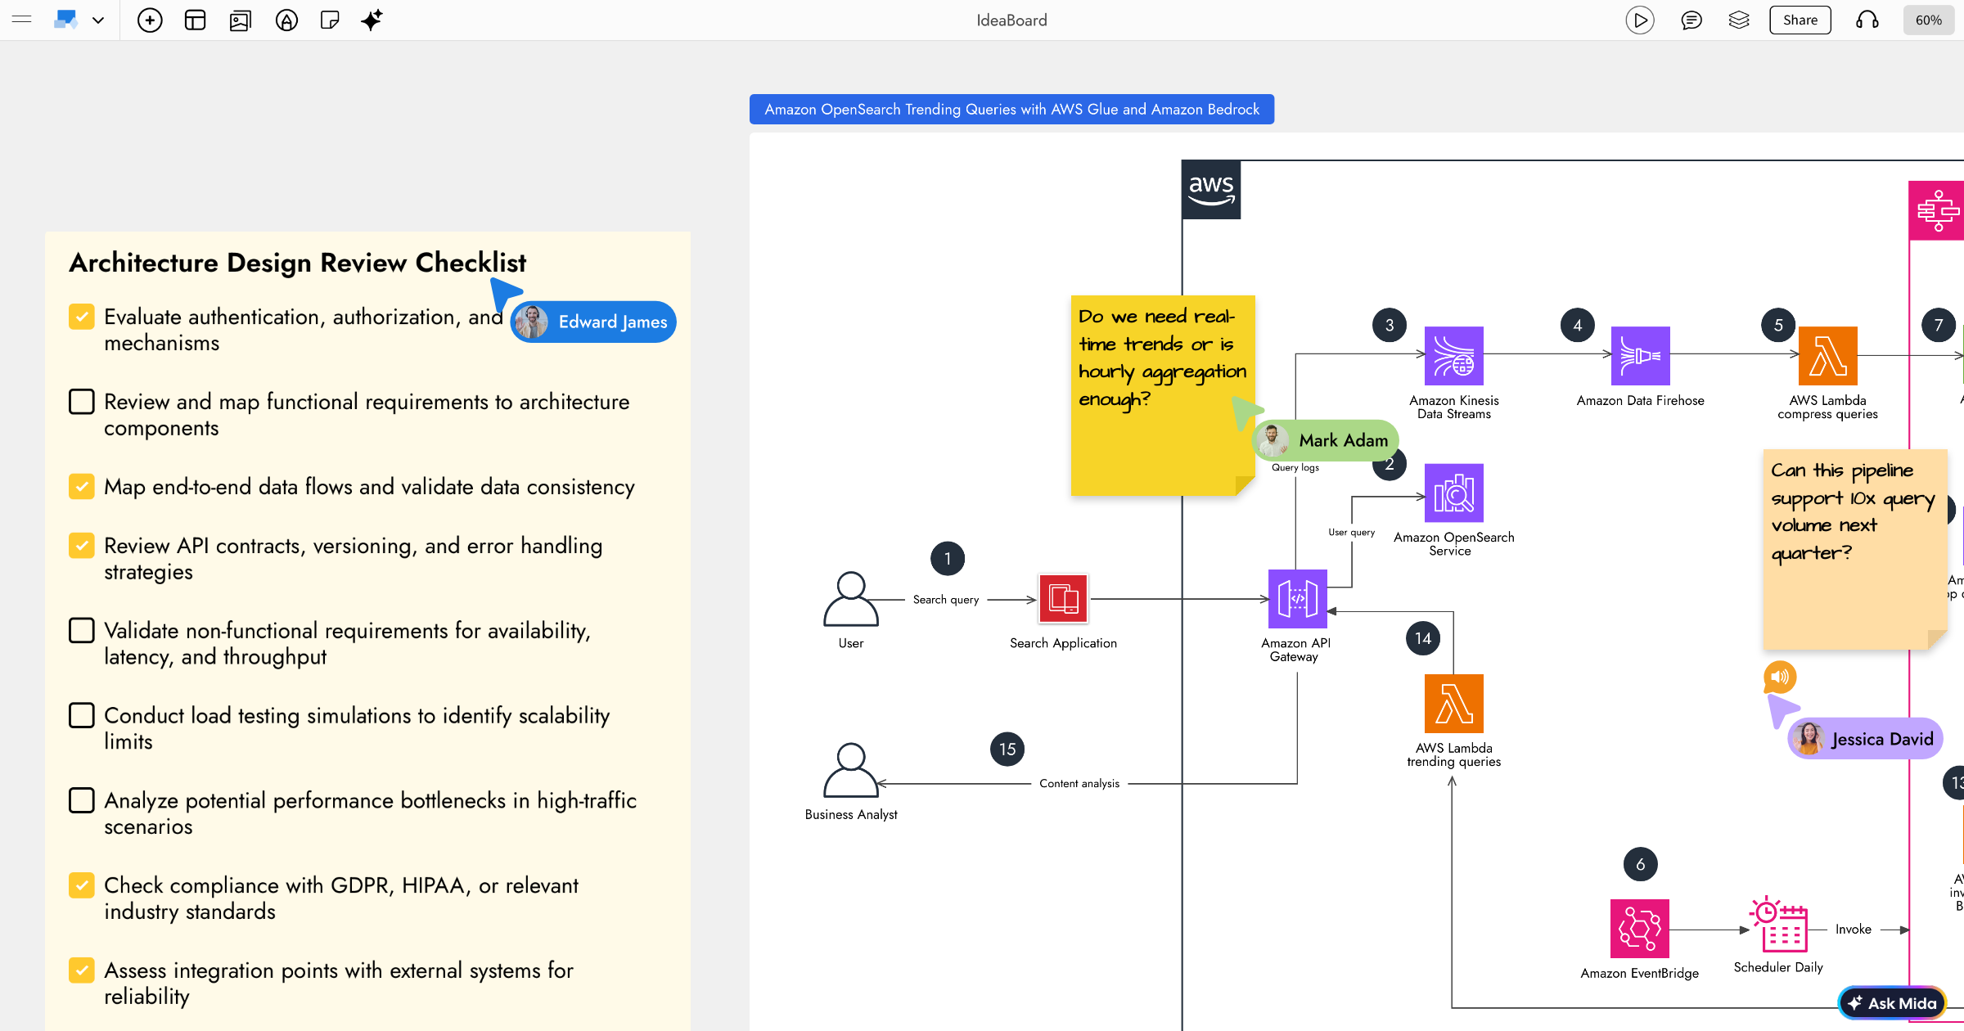Expand the board switcher chevron
Screen dimensions: 1964x1031
tap(98, 20)
